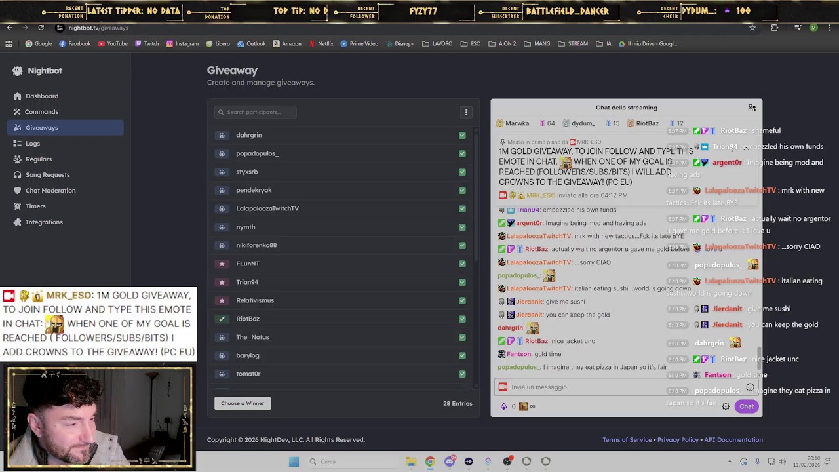The height and width of the screenshot is (472, 839).
Task: Toggle checkbox for participant dahrgrin
Action: [x=462, y=135]
